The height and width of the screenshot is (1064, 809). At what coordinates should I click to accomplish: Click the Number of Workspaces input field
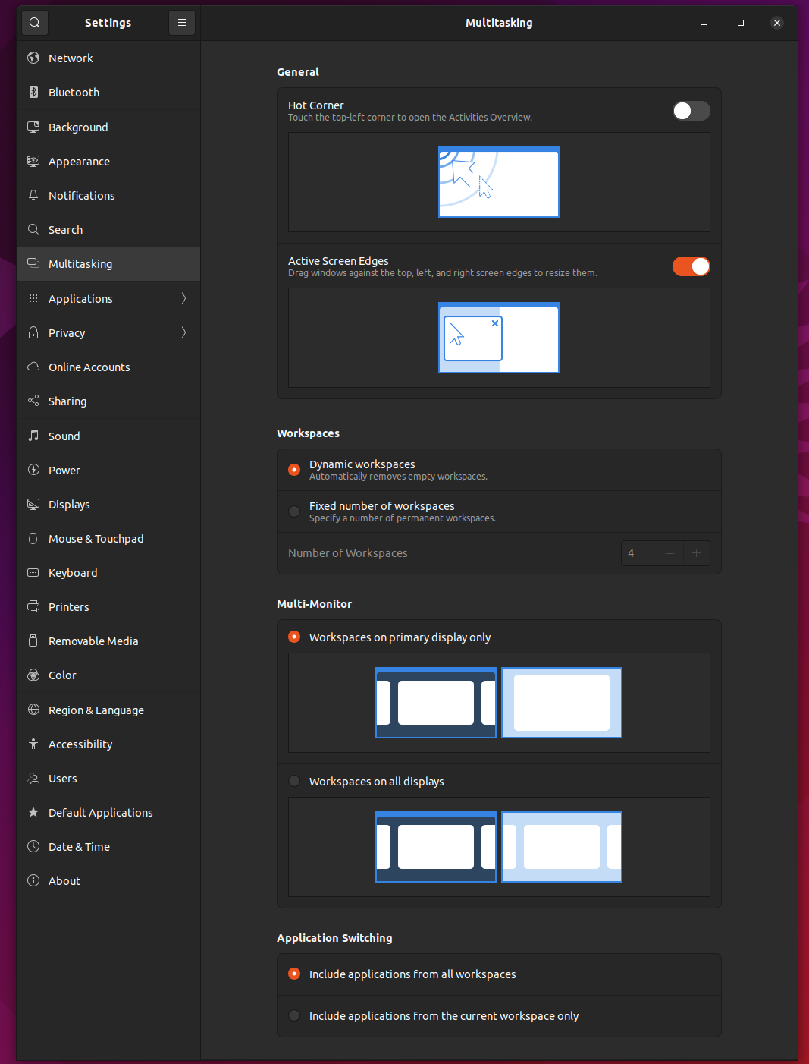click(638, 553)
